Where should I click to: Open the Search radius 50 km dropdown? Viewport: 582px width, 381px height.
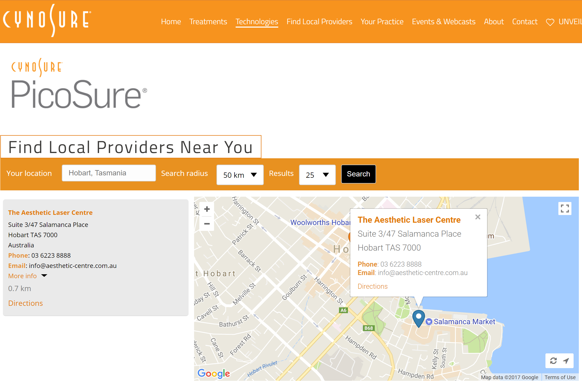[x=240, y=175]
